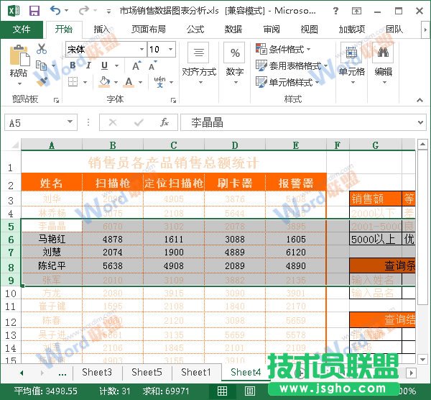This screenshot has height=400, width=431.
Task: Click the formula bar cancel X icon
Action: pos(113,122)
